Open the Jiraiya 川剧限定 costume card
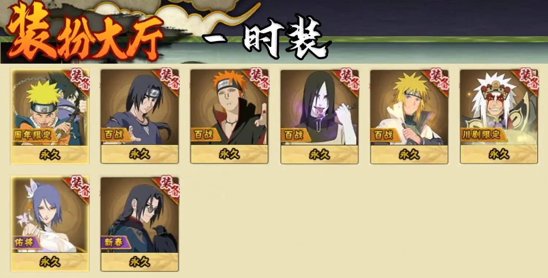 [499, 116]
